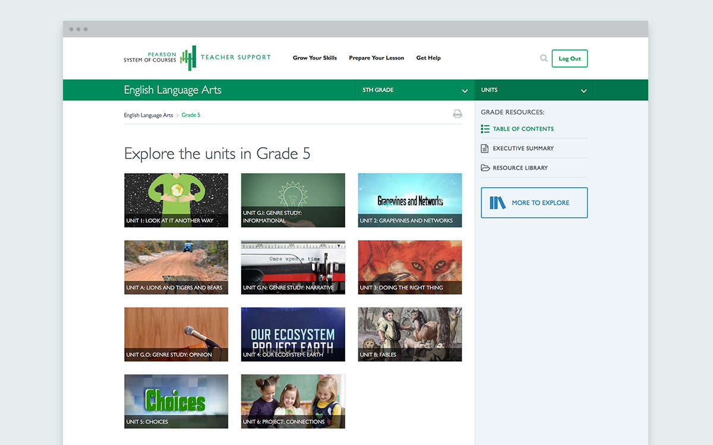Click the Resource Library folder icon
The image size is (713, 445).
tap(485, 168)
